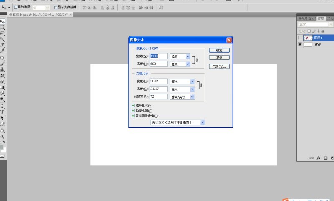Select the Pen tool
Image resolution: width=334 pixels, height=201 pixels.
[x=3, y=106]
